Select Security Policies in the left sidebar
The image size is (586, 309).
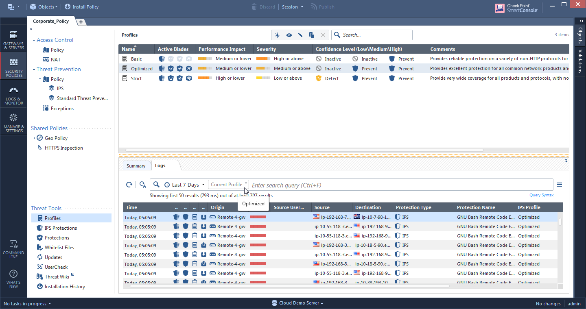pos(13,67)
